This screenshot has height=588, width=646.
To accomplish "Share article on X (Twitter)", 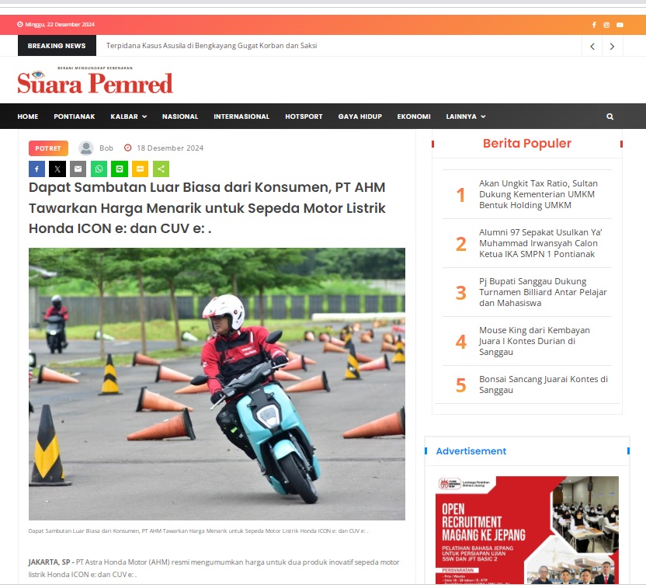I will [57, 169].
